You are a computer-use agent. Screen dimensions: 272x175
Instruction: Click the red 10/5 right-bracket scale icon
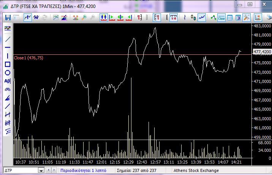tap(140, 17)
